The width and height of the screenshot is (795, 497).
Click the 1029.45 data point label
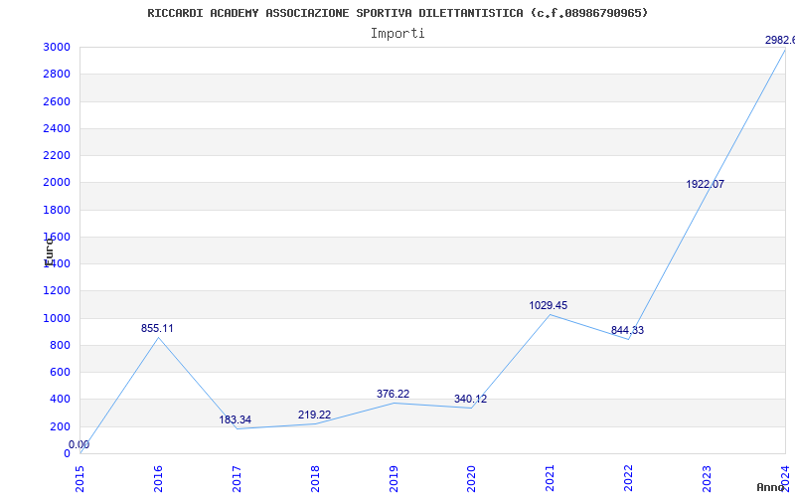pyautogui.click(x=549, y=305)
